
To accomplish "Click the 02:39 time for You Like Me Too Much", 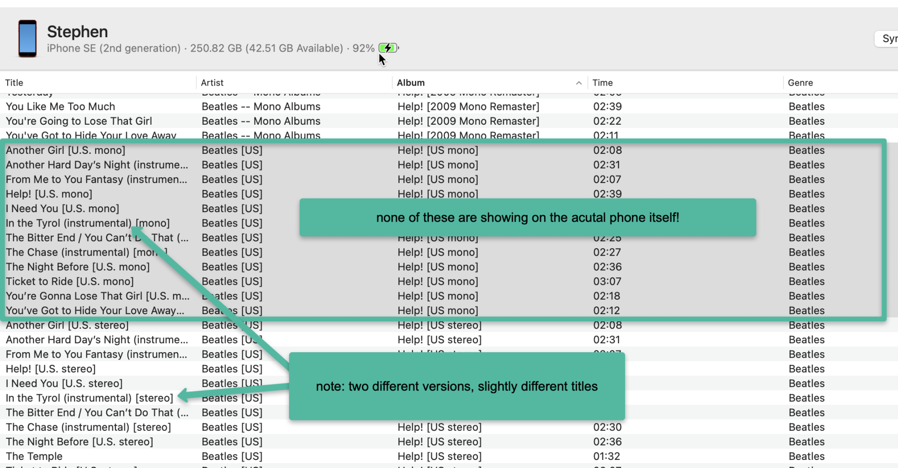I will [x=607, y=106].
